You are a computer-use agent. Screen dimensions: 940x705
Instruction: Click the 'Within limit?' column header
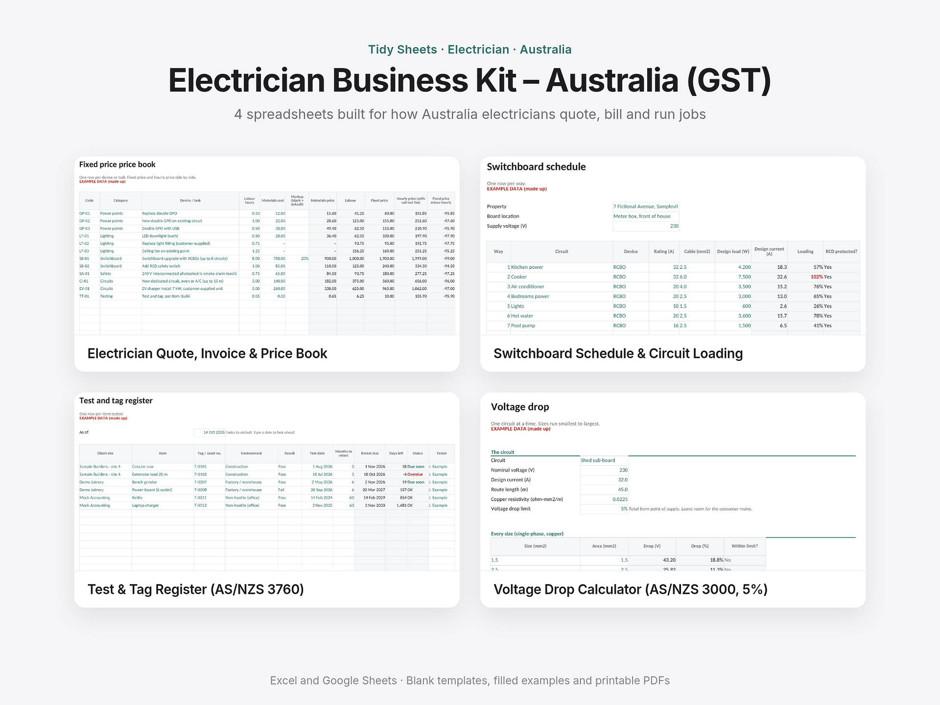point(745,546)
